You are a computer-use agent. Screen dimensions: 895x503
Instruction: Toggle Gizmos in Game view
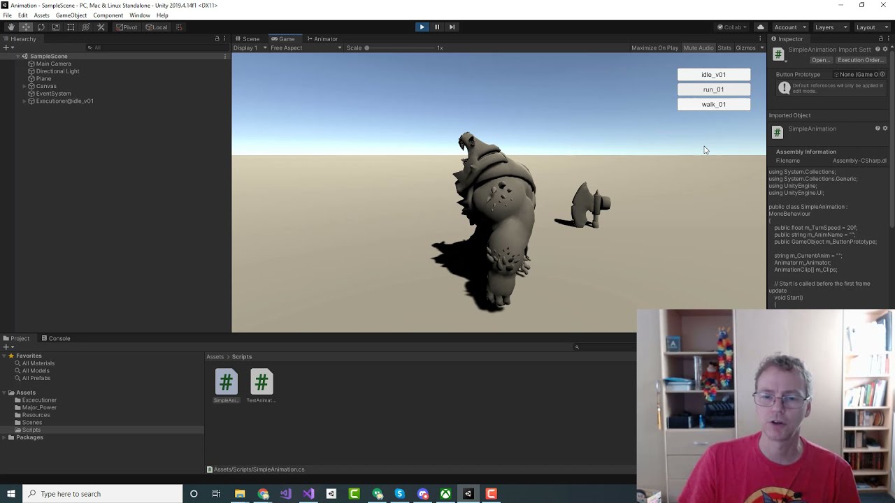745,48
